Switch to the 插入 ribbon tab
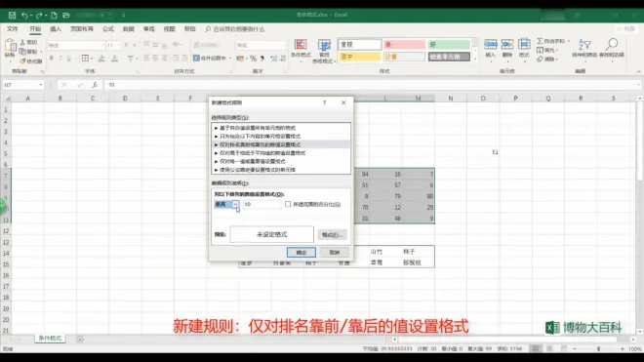The height and width of the screenshot is (362, 644). tap(56, 29)
